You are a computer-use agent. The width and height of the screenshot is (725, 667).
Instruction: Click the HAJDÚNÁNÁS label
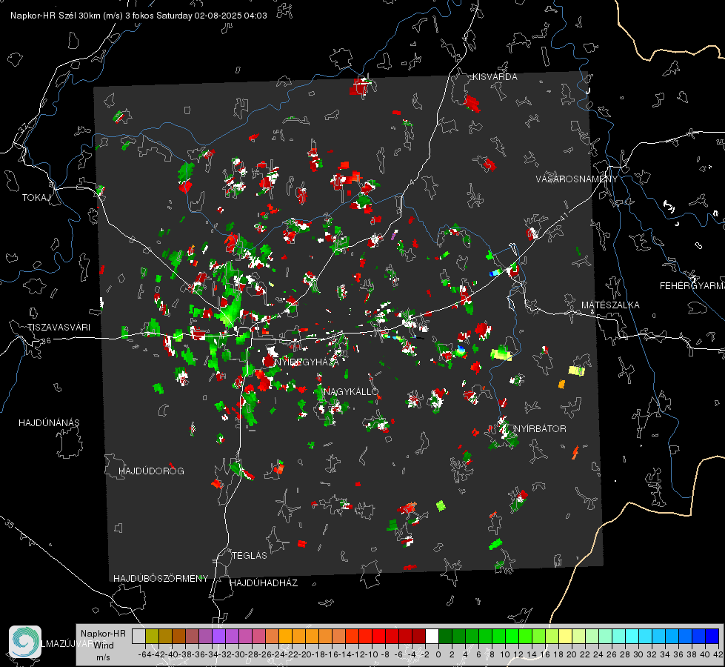click(x=49, y=423)
